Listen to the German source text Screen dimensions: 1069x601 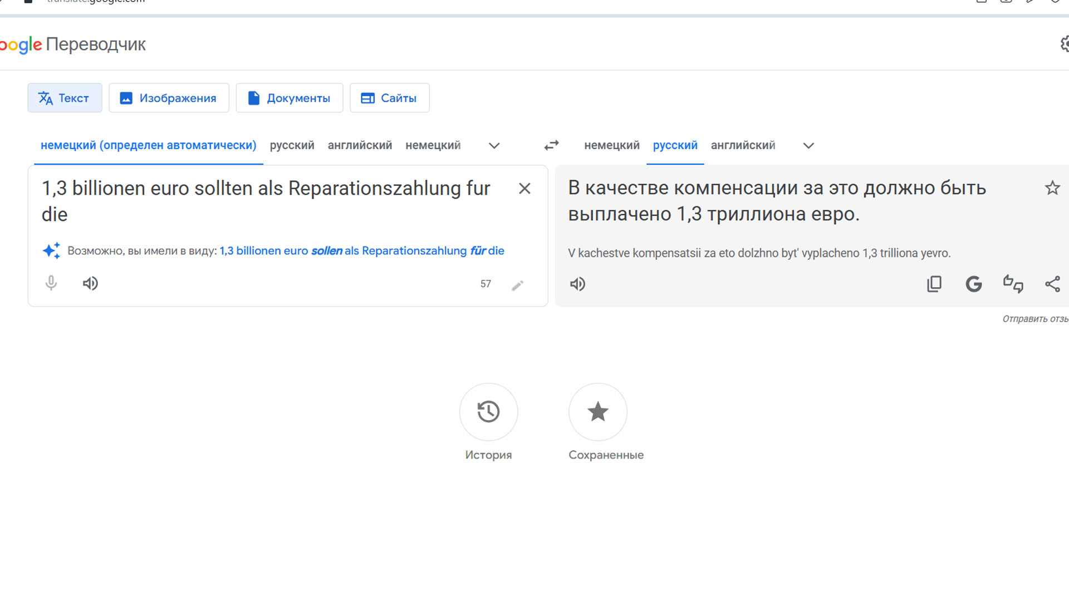tap(90, 284)
